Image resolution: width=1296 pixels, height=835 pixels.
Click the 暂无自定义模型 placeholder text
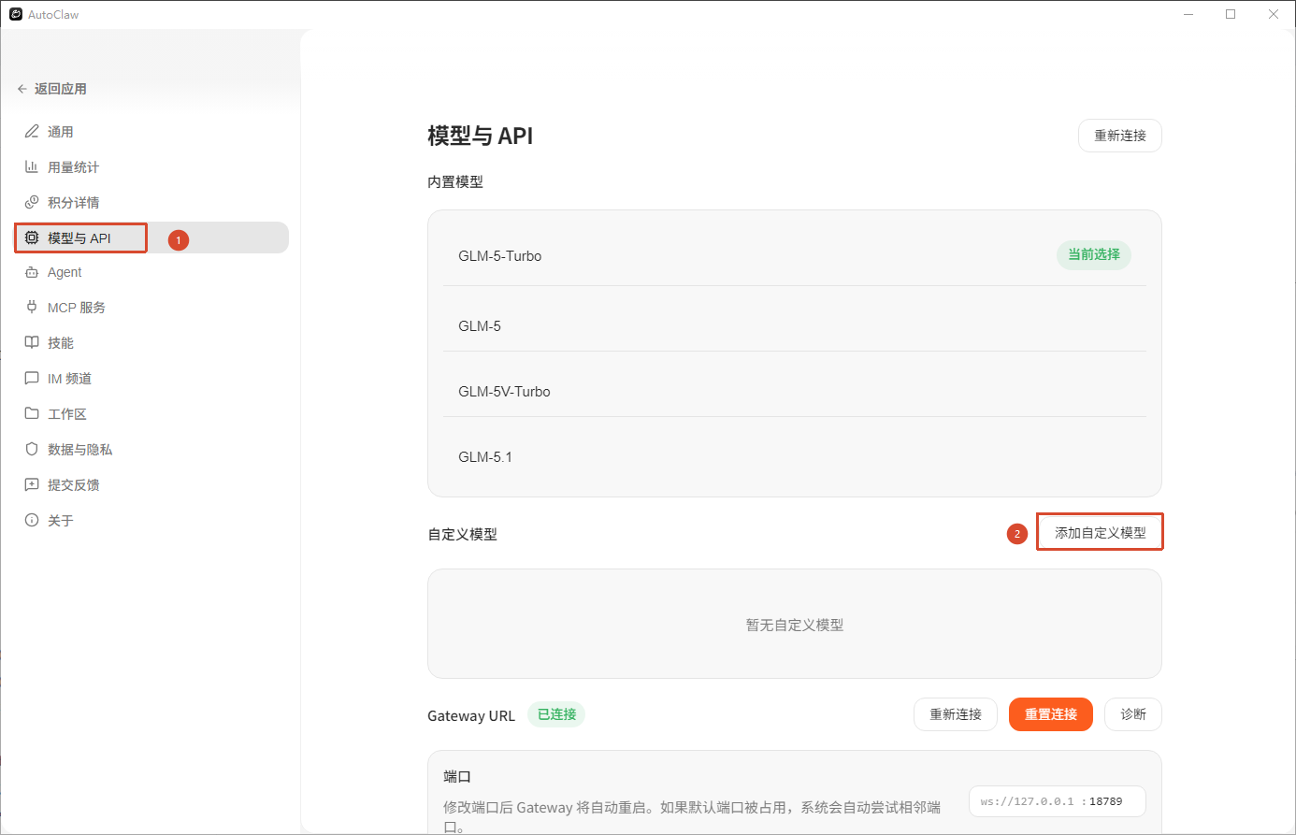pyautogui.click(x=795, y=625)
